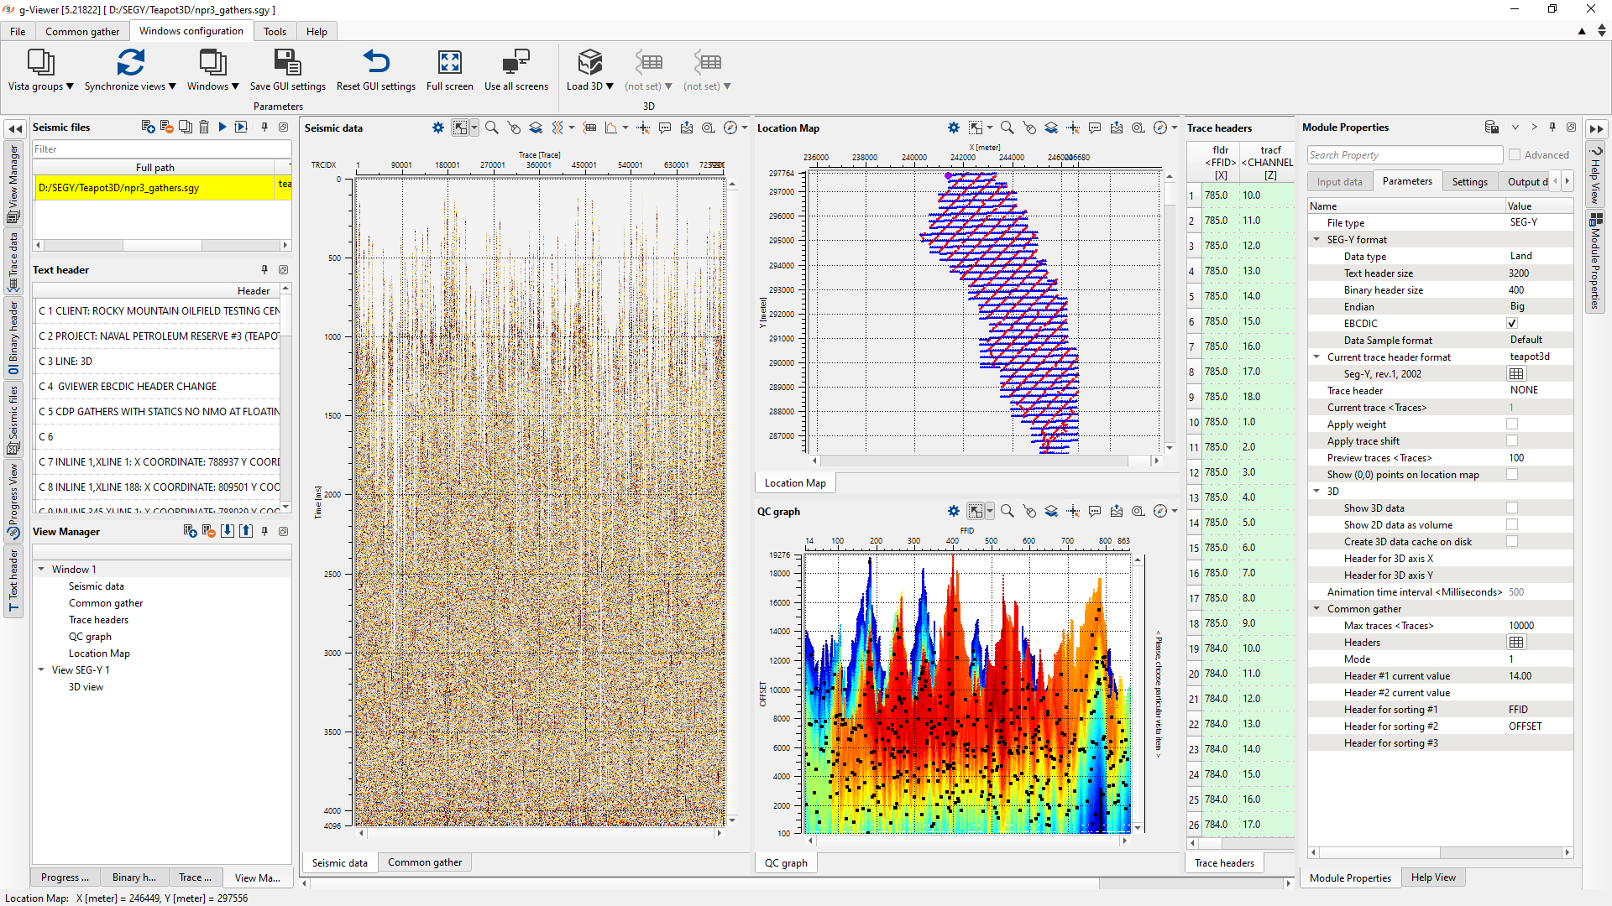Click Save GUI settings icon
Screen dimensions: 1612x906
click(287, 63)
